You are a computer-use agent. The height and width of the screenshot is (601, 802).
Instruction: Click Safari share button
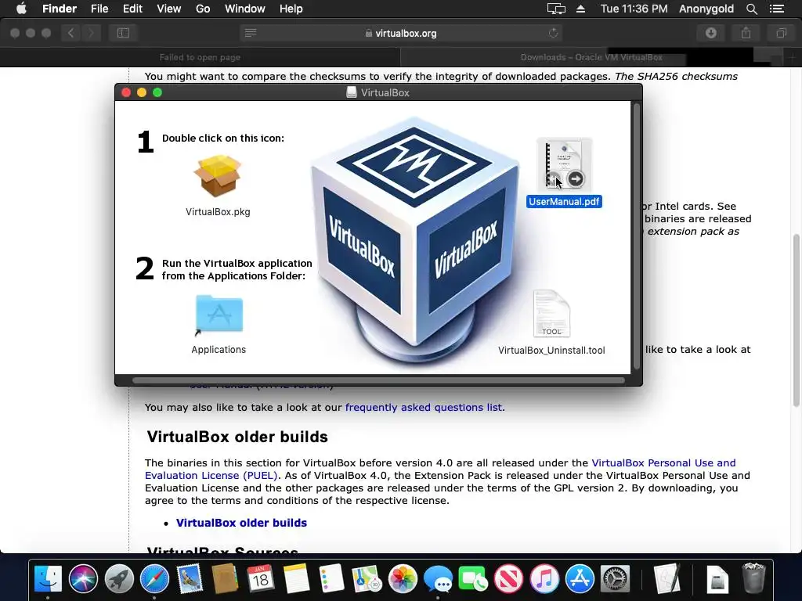point(746,33)
